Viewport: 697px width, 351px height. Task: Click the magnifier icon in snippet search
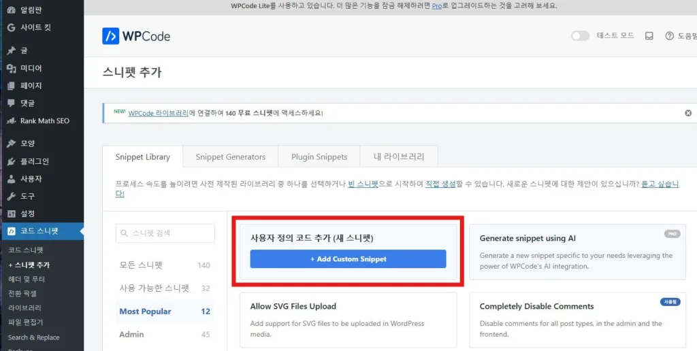tap(125, 233)
